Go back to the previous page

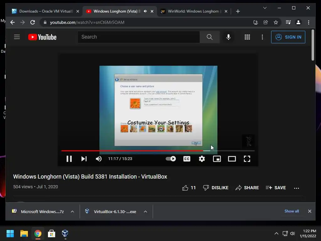pos(13,22)
